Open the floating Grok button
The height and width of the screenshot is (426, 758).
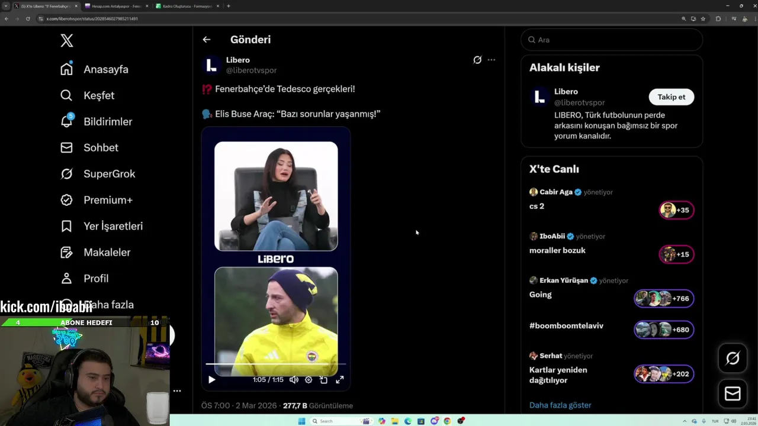pyautogui.click(x=733, y=359)
